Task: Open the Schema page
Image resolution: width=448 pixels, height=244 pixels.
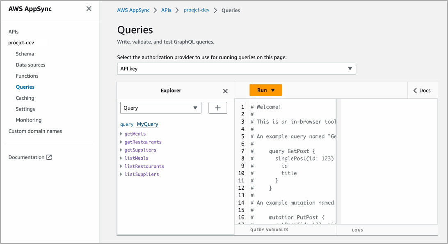Action: point(25,54)
